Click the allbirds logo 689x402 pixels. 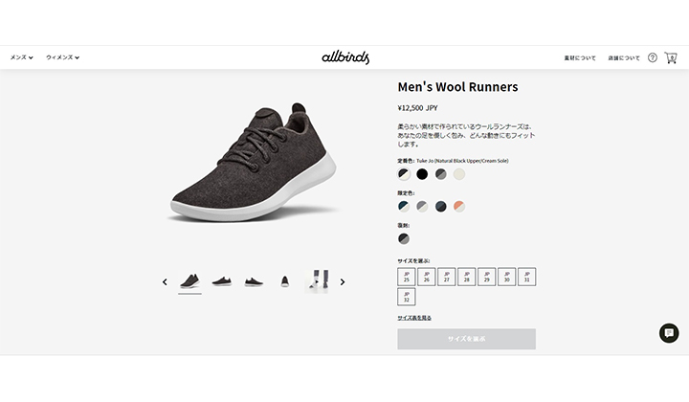(345, 57)
